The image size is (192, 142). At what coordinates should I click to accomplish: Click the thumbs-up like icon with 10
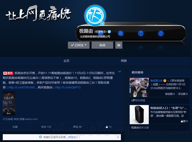pyautogui.click(x=107, y=127)
